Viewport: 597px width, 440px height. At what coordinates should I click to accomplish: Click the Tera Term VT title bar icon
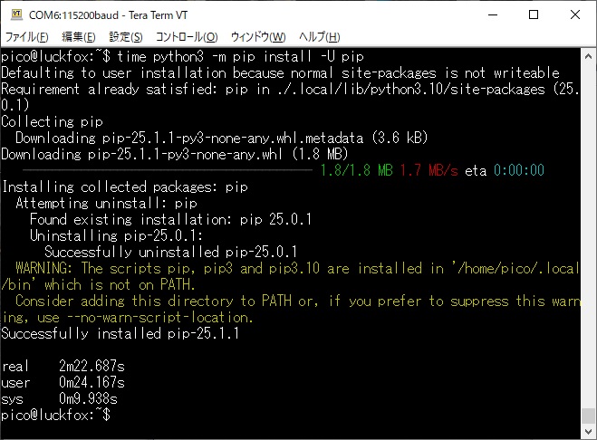pyautogui.click(x=14, y=14)
